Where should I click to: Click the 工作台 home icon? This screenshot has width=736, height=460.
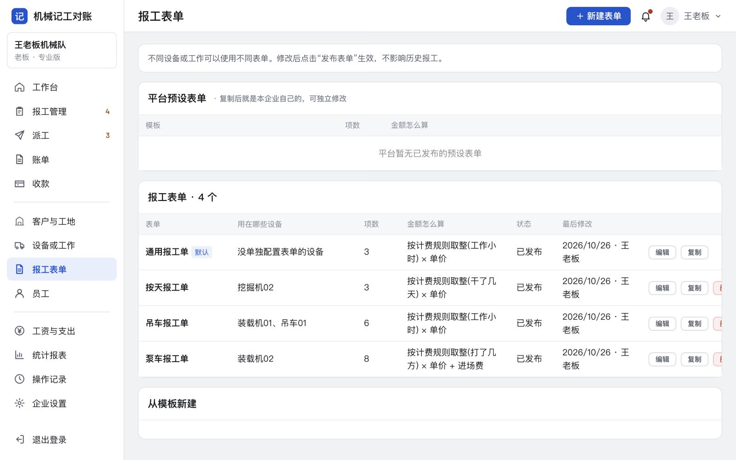19,87
